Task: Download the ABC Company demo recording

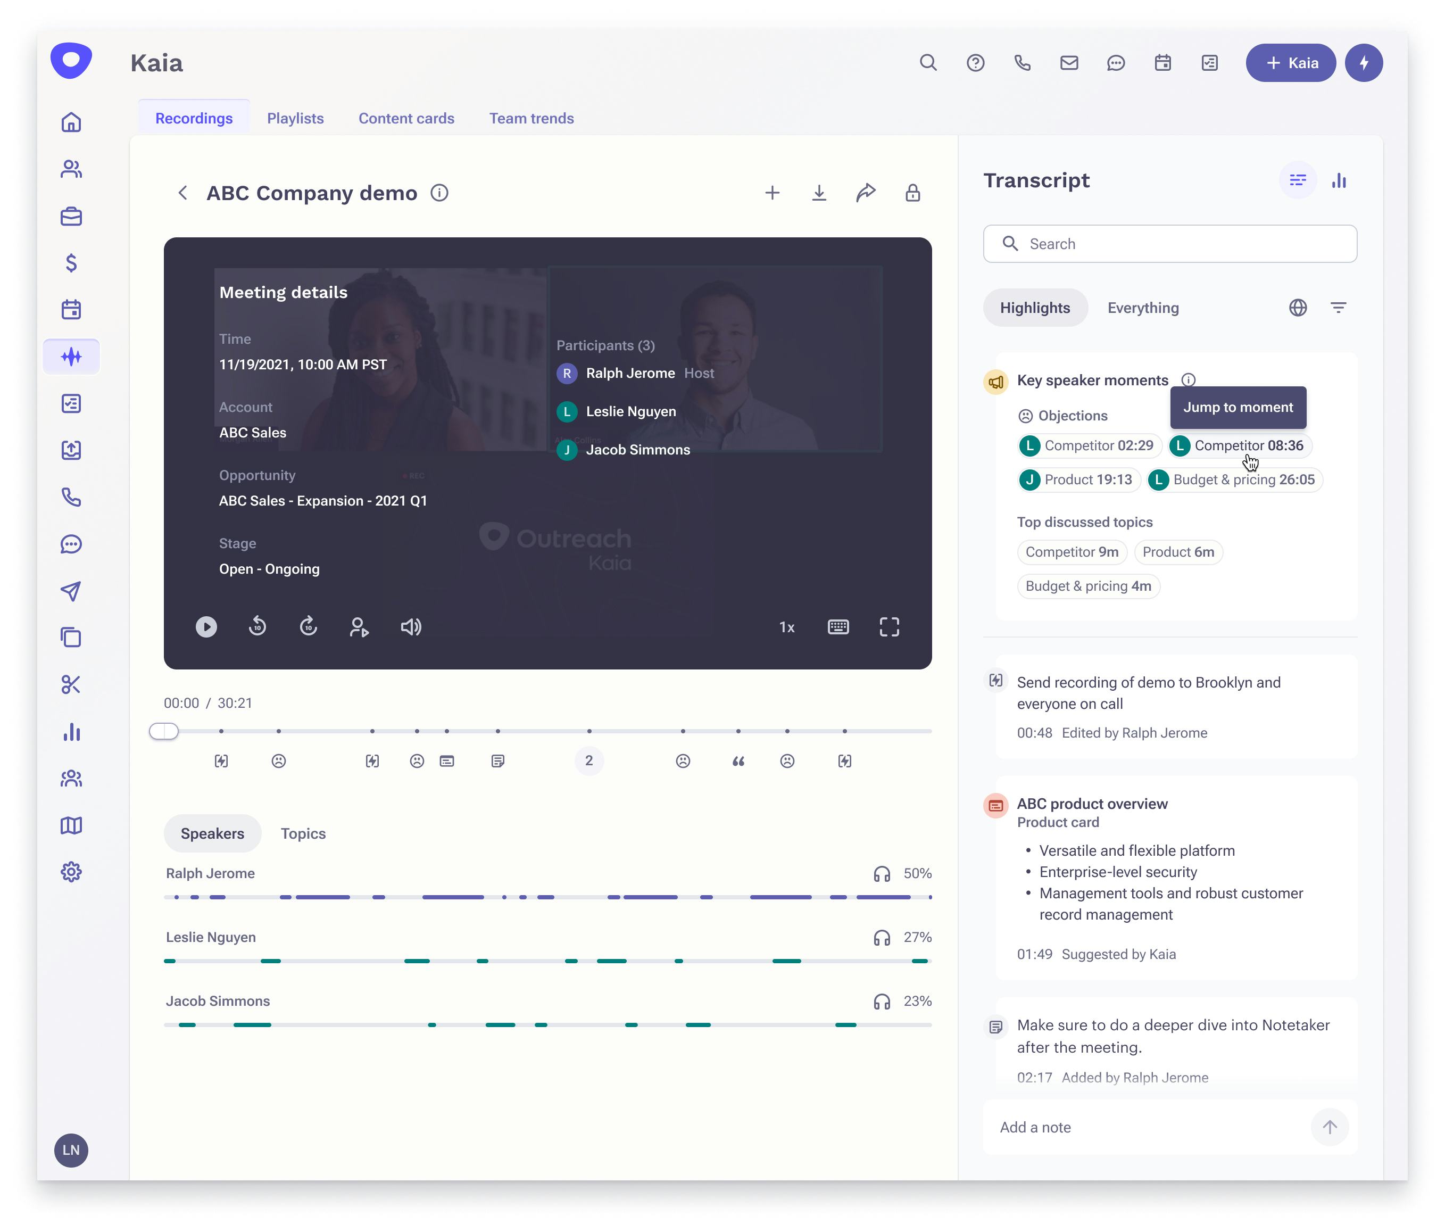Action: coord(819,193)
